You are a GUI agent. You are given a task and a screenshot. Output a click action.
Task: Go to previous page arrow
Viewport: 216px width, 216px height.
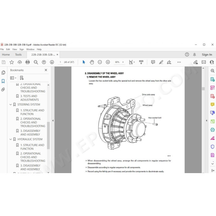[x=44, y=62]
